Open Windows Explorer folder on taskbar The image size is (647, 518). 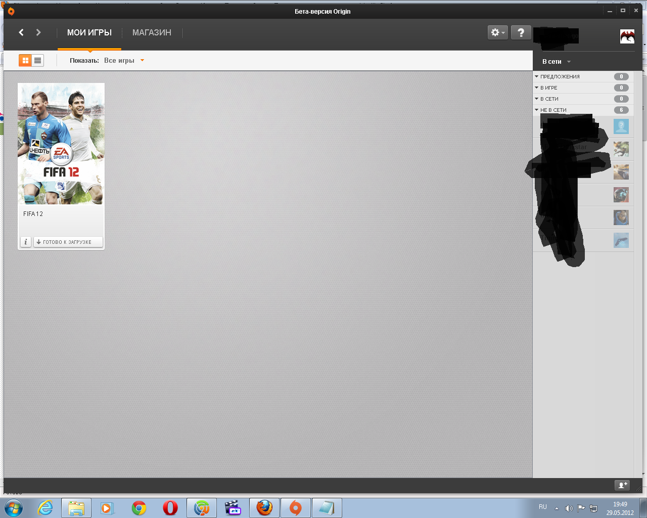coord(76,508)
